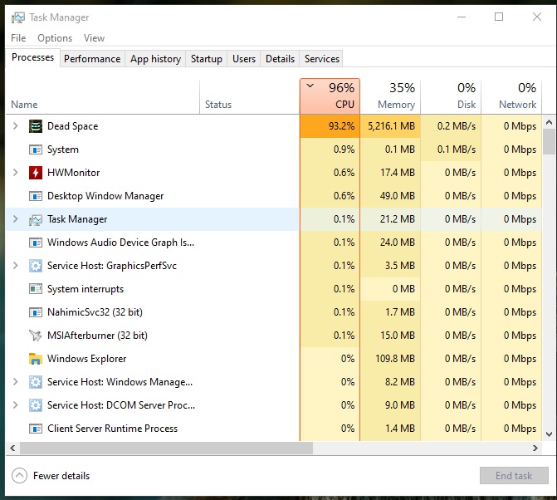Click the Dead Space process icon
This screenshot has height=500, width=557.
(36, 126)
